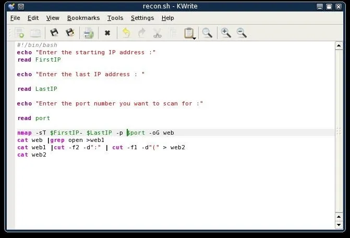Click the '$port' variable in nmap line

pos(136,133)
